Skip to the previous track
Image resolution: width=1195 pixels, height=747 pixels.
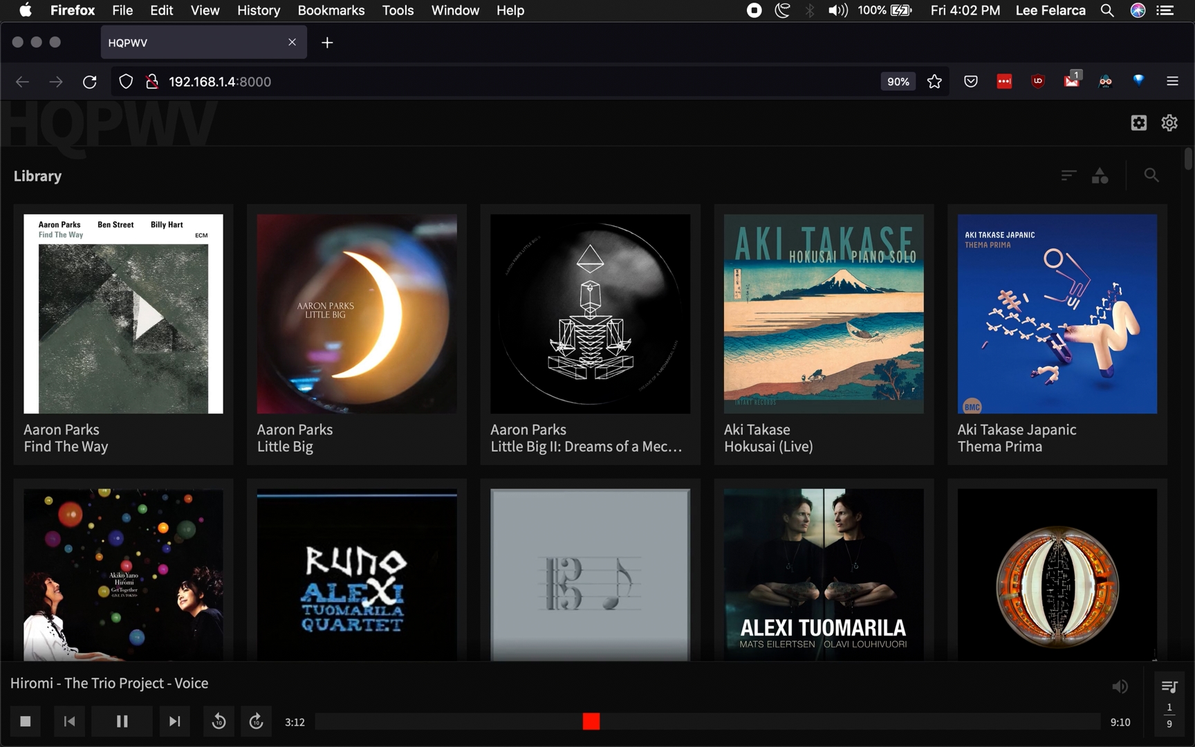click(69, 721)
